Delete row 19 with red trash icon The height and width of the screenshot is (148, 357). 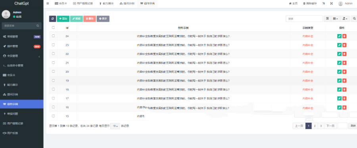coord(344,81)
